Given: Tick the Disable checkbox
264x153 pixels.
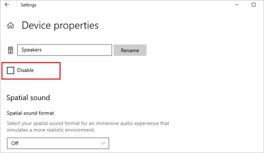Looking at the screenshot, I should 11,70.
